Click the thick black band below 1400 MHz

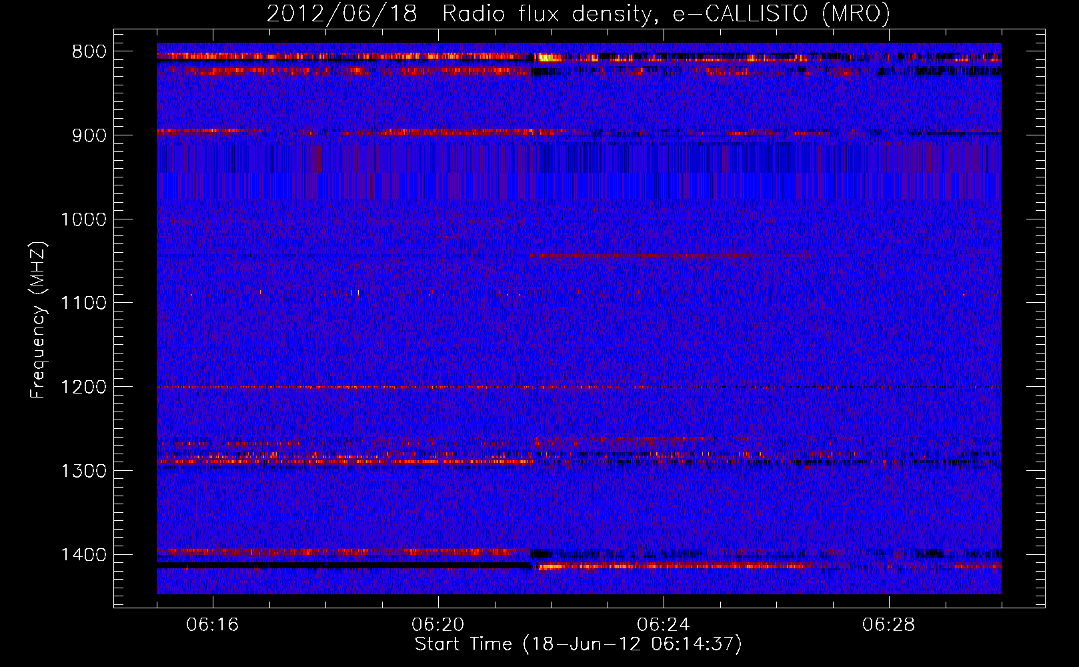tap(344, 565)
